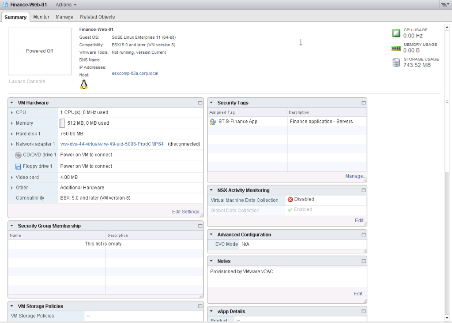Maximize the Notes panel

(x=364, y=261)
